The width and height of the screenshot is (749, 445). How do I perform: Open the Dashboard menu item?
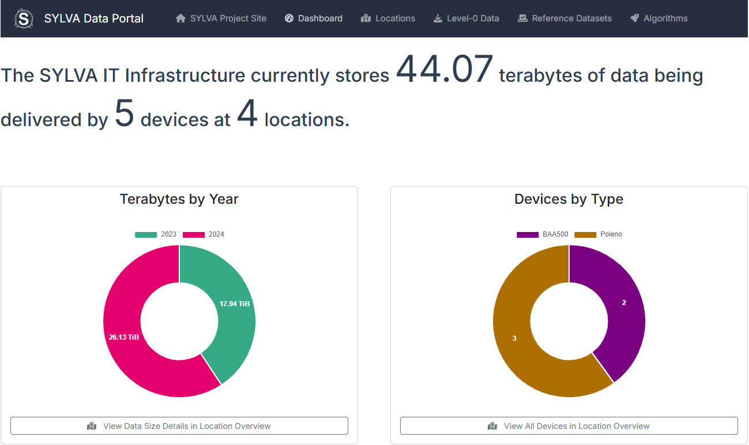click(314, 18)
